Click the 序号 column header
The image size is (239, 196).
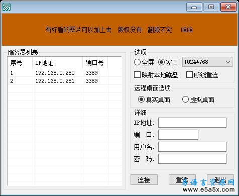point(20,63)
